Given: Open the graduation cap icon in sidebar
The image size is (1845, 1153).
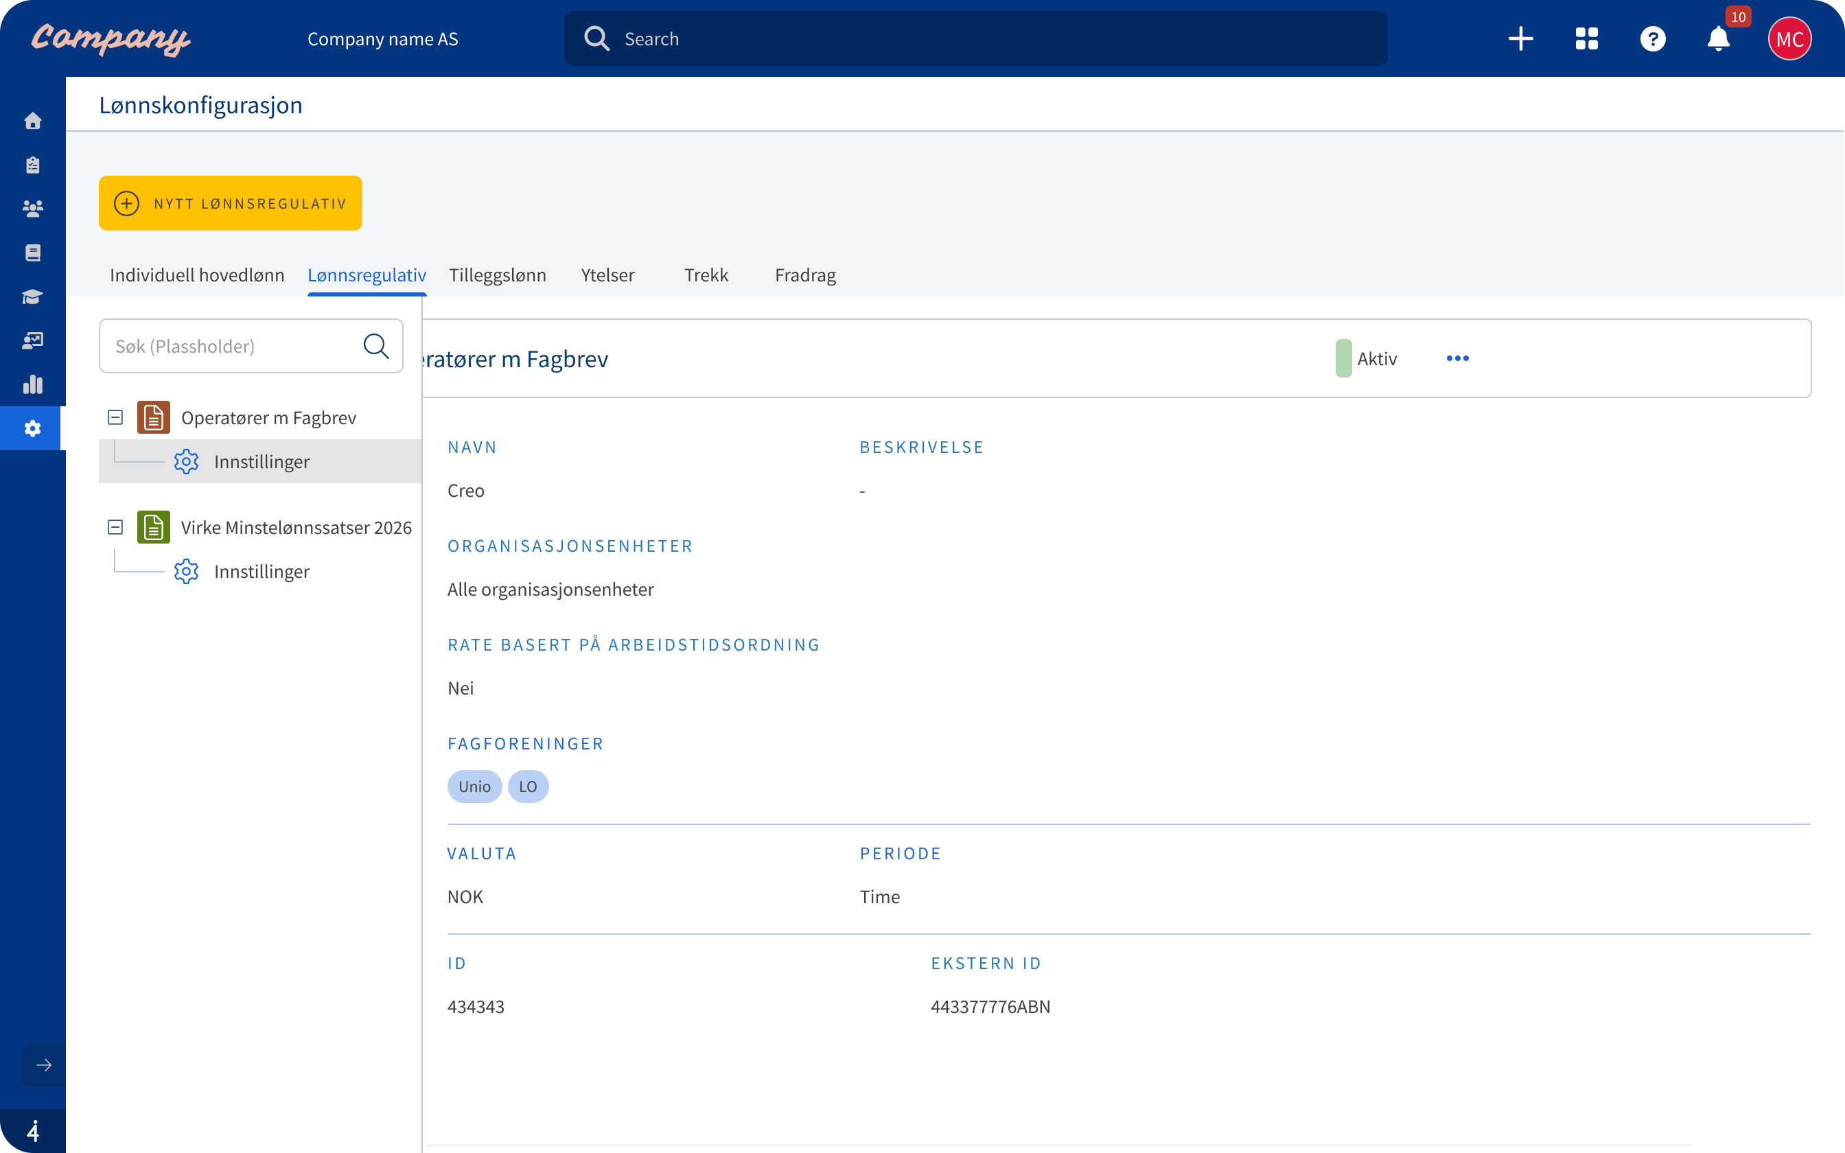Looking at the screenshot, I should [32, 296].
